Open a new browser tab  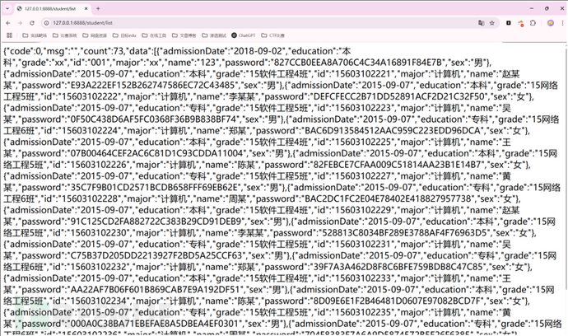pos(98,8)
